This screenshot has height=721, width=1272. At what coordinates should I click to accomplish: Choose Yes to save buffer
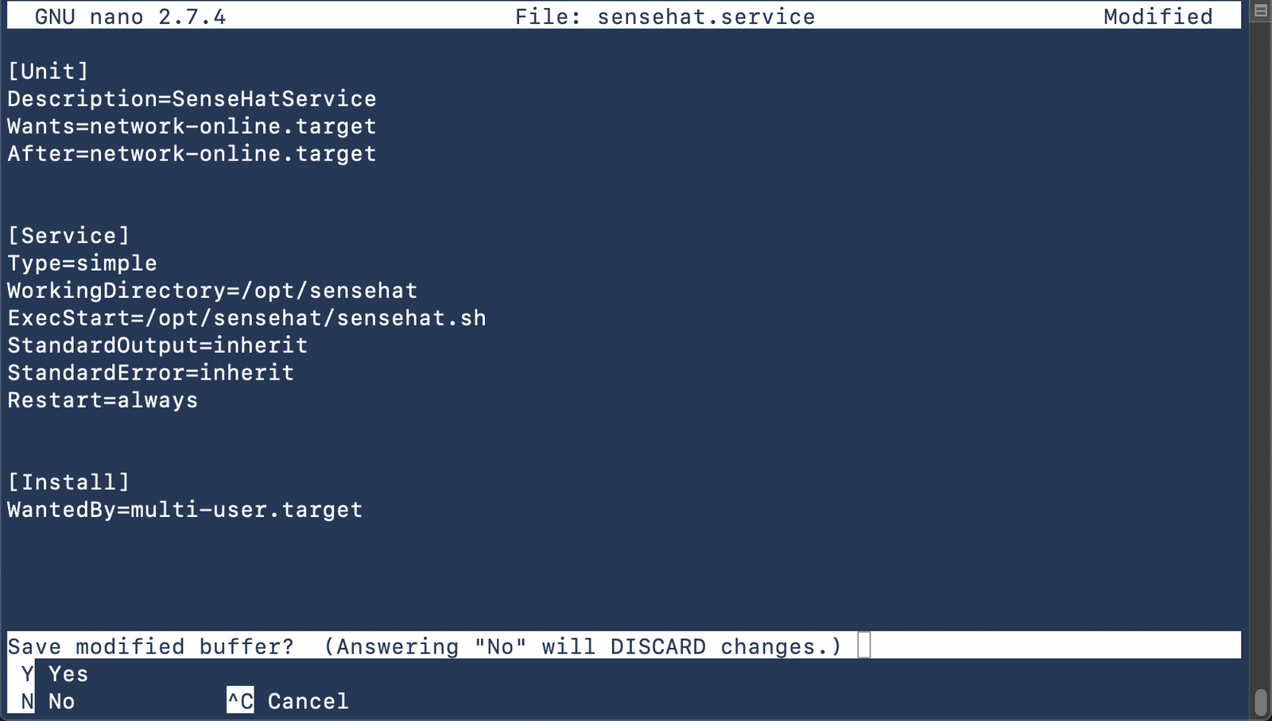[68, 674]
